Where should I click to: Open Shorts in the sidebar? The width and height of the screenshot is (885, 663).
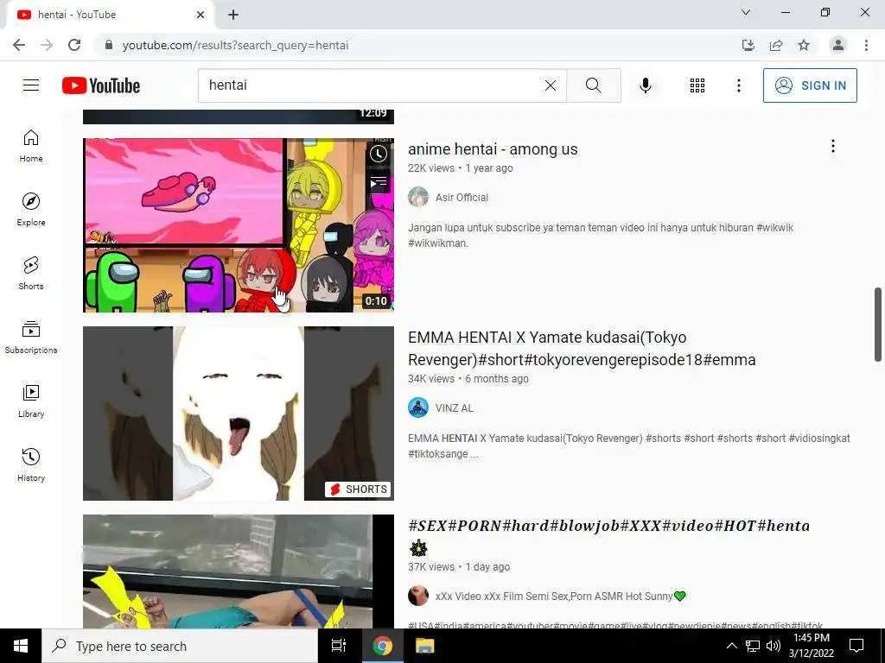tap(31, 274)
